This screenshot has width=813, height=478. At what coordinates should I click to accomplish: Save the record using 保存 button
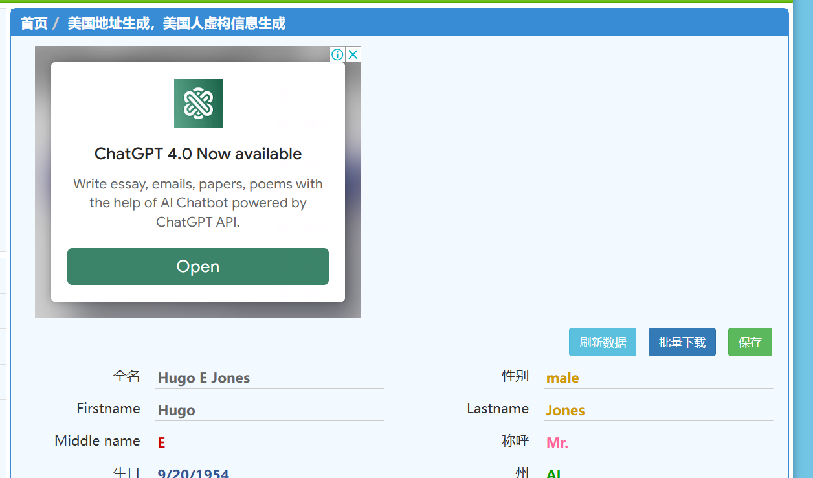coord(750,342)
